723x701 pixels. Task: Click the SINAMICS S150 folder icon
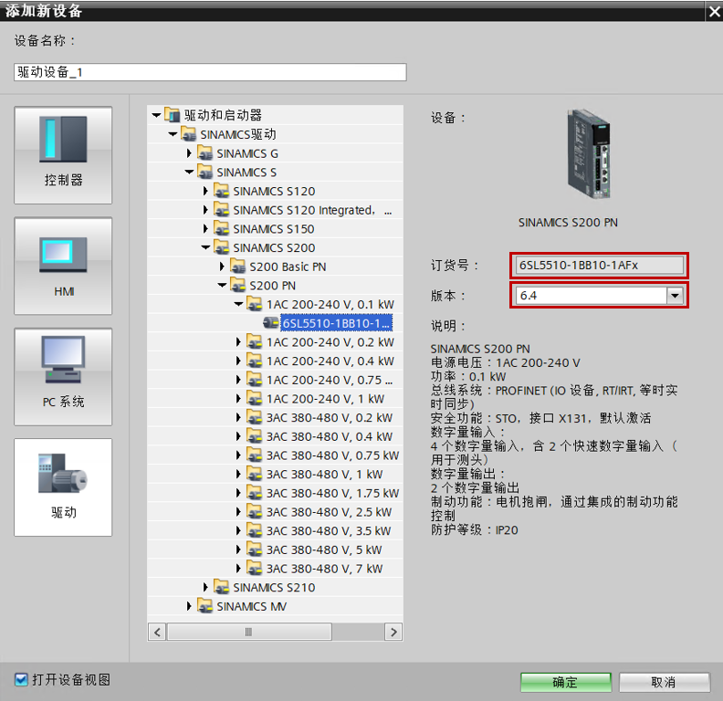click(221, 229)
